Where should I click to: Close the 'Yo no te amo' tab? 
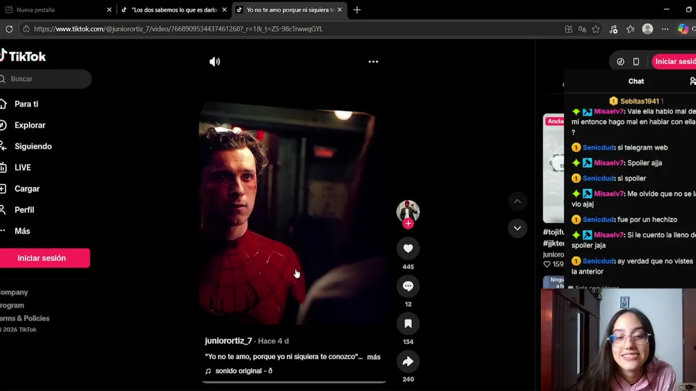[x=340, y=10]
